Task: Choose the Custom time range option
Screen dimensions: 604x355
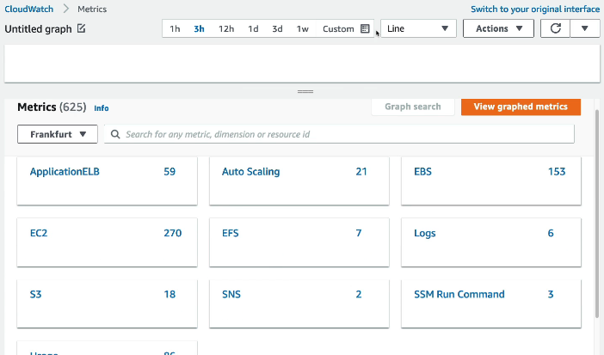Action: click(x=338, y=29)
